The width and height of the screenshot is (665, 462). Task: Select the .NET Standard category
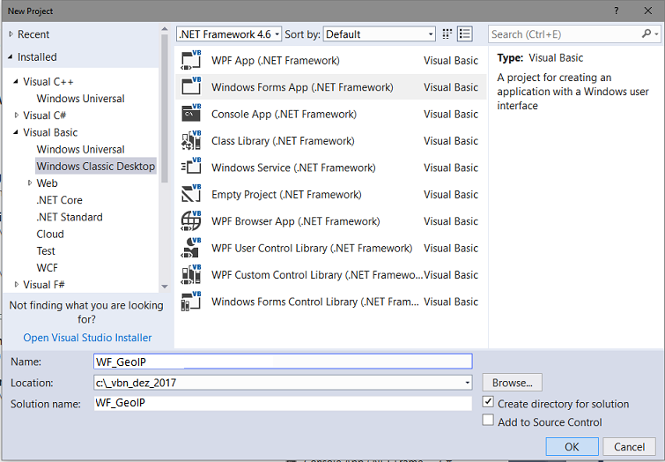click(70, 217)
